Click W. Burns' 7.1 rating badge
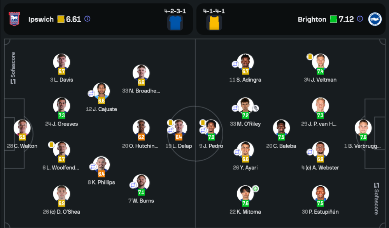 [141, 192]
